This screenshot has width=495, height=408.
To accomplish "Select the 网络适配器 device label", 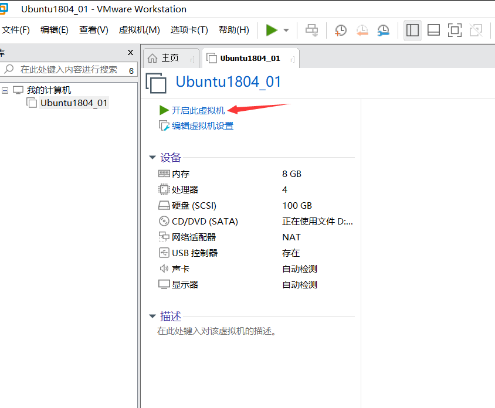I will (194, 237).
